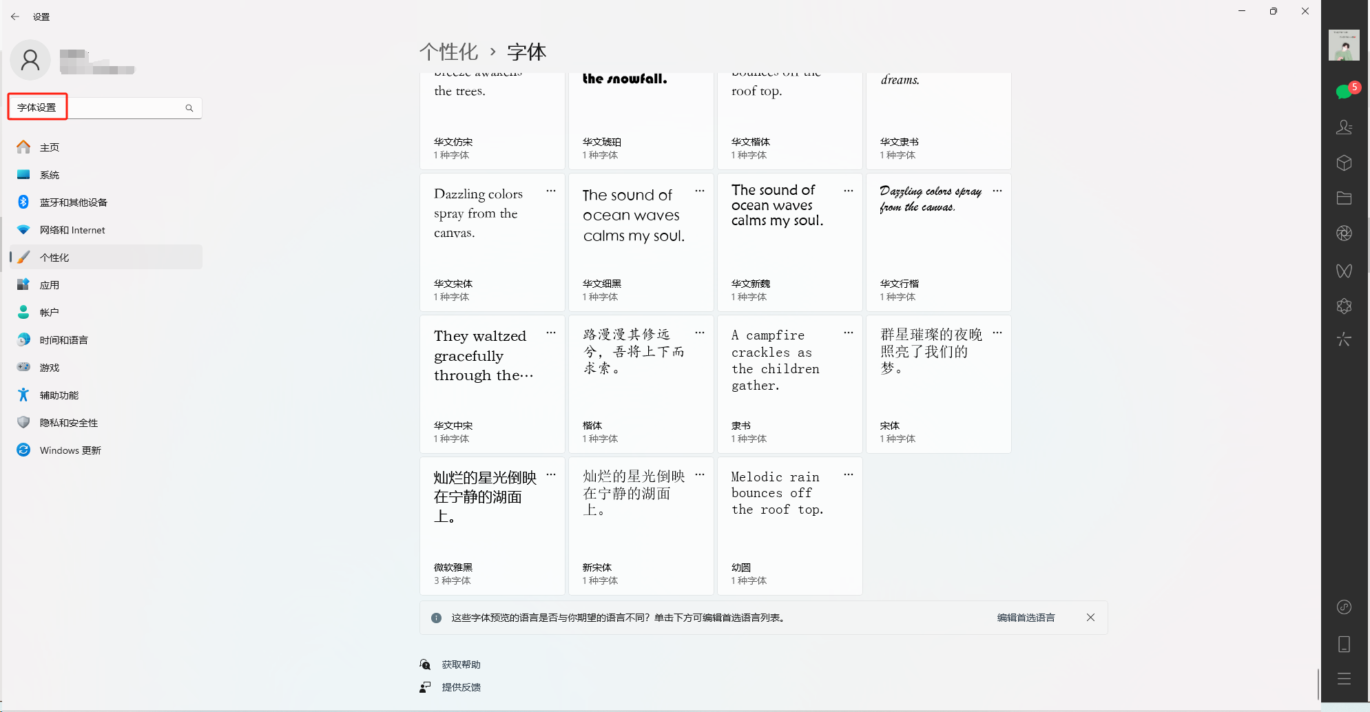Open the 新宋体 font card
The height and width of the screenshot is (712, 1370).
(x=641, y=526)
